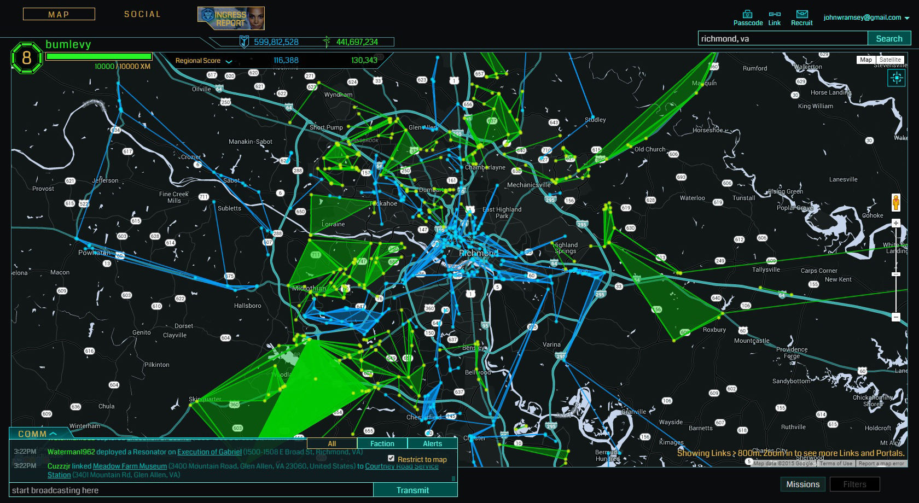The width and height of the screenshot is (919, 503).
Task: Select the Faction COMM tab
Action: [382, 443]
